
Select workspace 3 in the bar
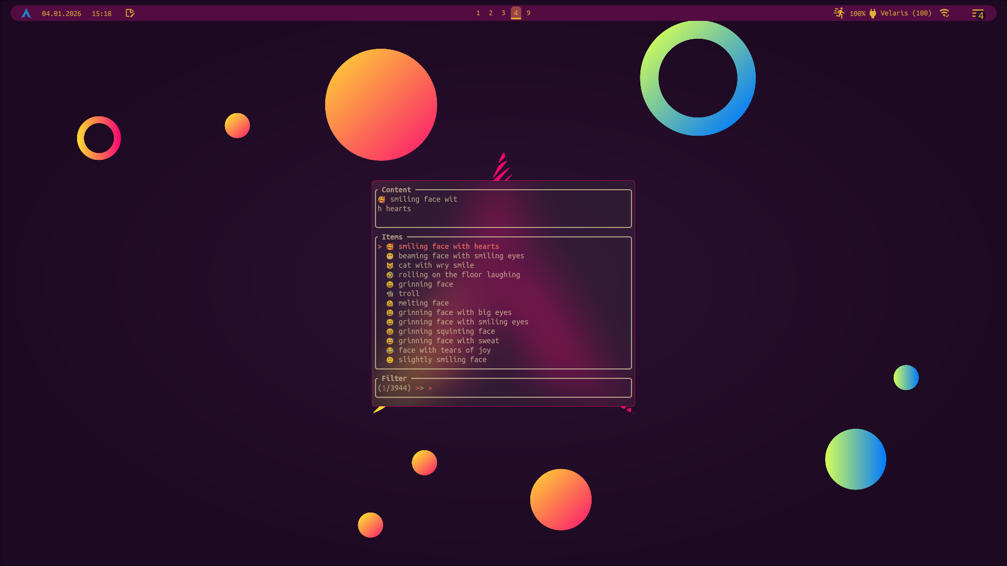tap(504, 13)
